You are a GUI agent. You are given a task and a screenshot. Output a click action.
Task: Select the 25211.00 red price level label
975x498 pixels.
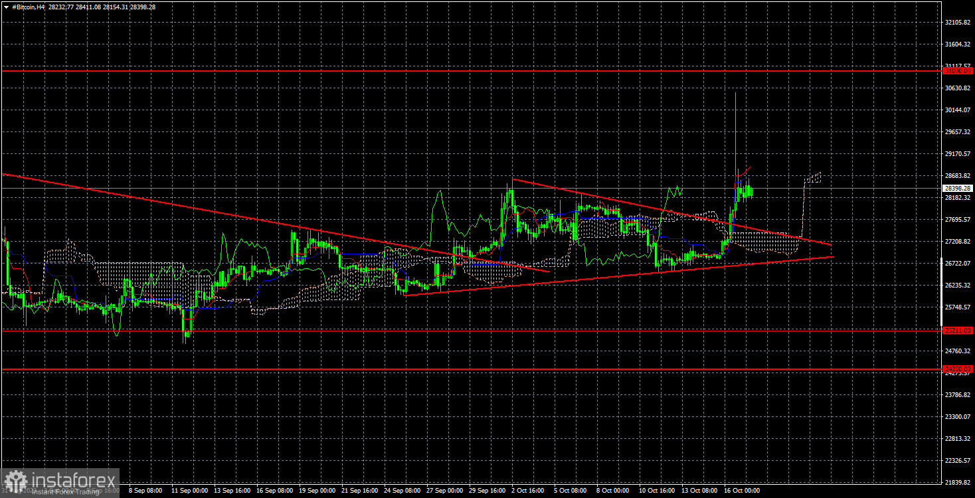point(958,330)
